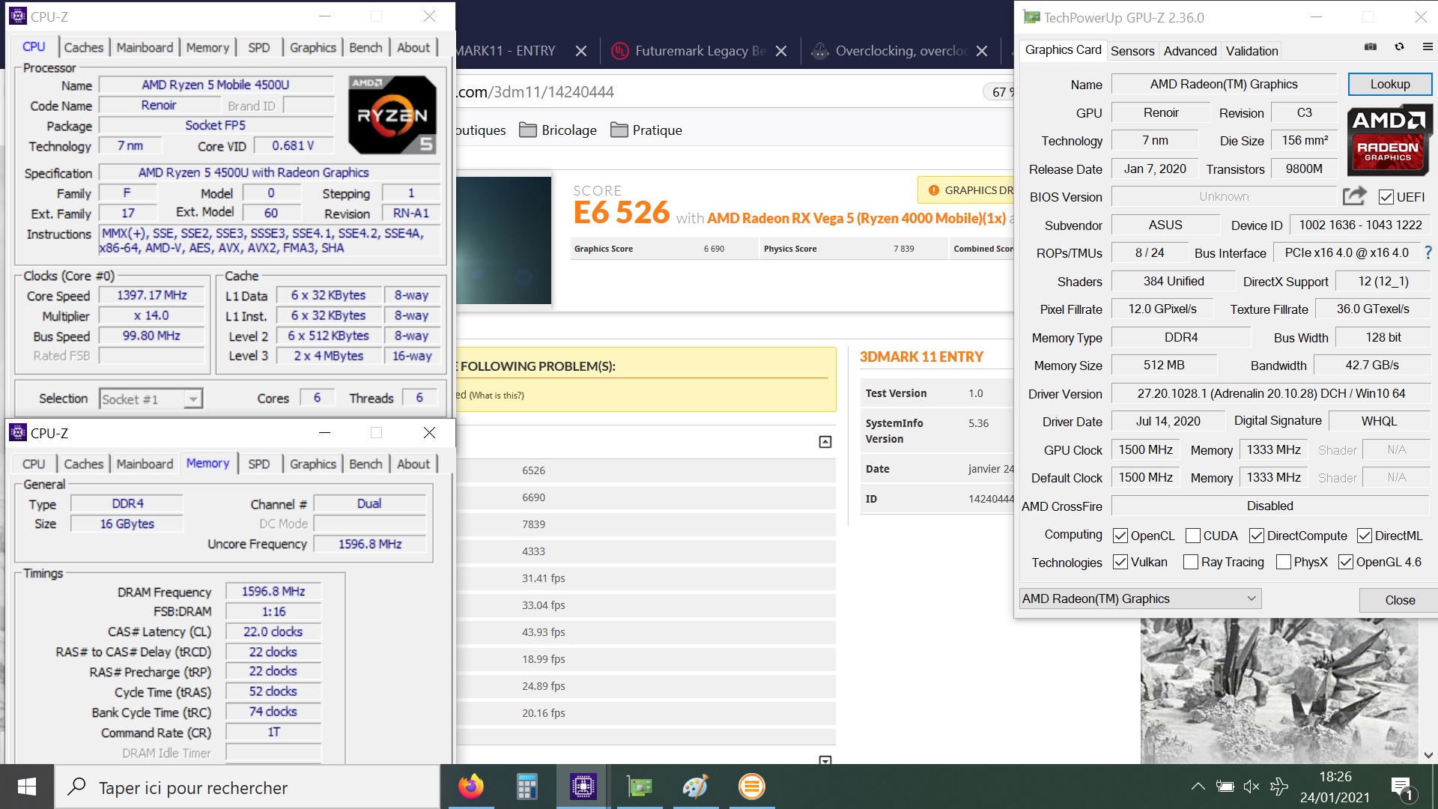This screenshot has height=809, width=1438.
Task: Toggle DirectCompute checkbox
Action: [1256, 536]
